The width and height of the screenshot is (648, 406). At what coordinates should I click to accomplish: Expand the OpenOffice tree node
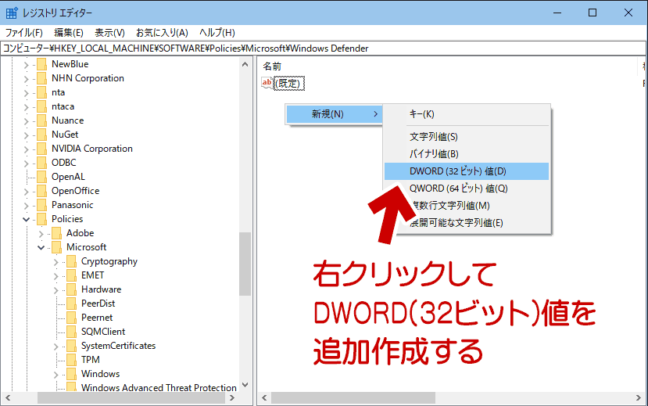click(x=26, y=192)
